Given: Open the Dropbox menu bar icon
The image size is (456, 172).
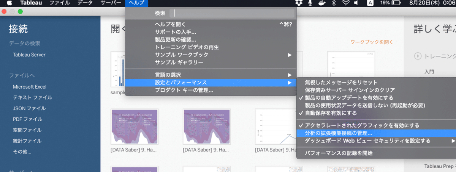Looking at the screenshot, I should tap(300, 3).
